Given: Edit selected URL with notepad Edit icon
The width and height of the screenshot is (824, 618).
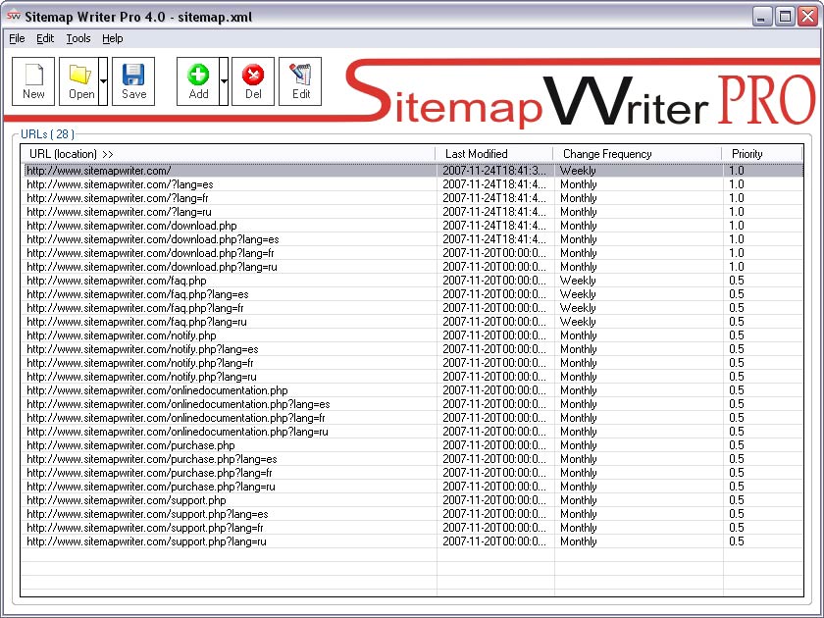Looking at the screenshot, I should (x=300, y=81).
